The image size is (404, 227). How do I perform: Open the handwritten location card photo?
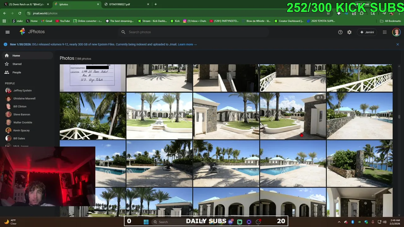92,78
